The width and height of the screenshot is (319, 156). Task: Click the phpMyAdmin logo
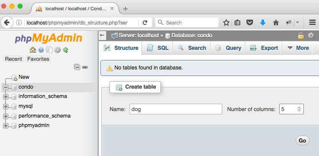point(48,38)
